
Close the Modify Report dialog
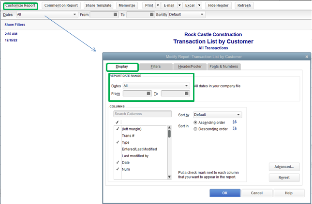(x=307, y=57)
